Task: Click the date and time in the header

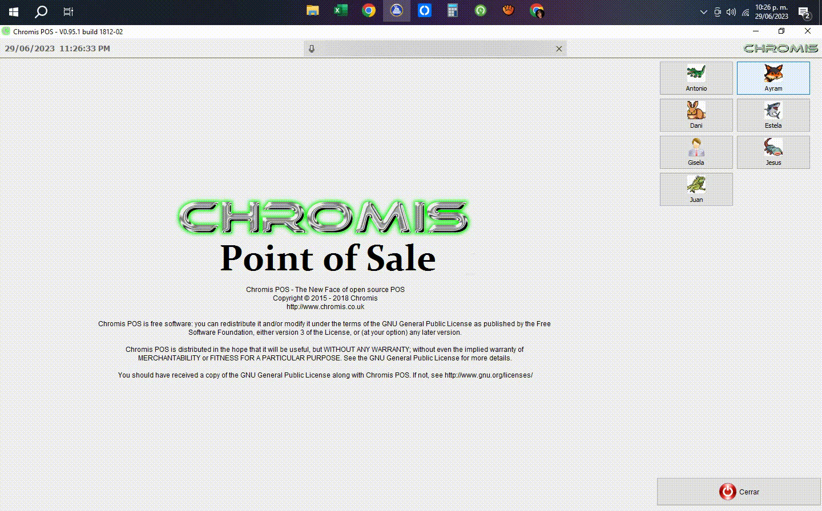Action: coord(58,48)
